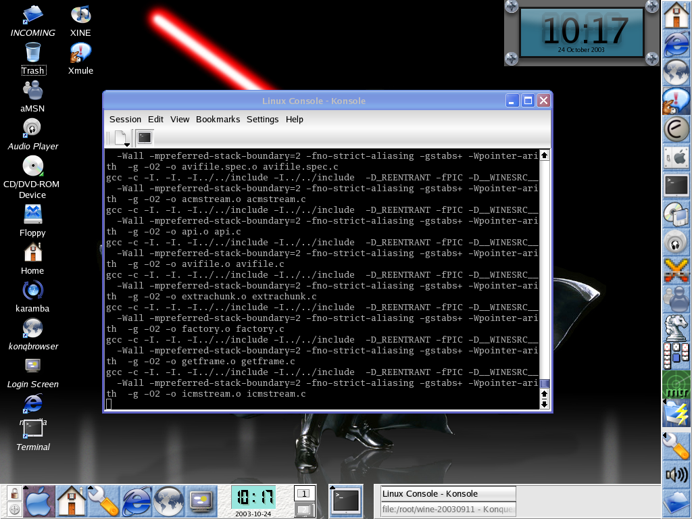Screen dimensions: 692x519
Task: Click the Konsole scrollbar bottom down arrow
Action: tap(545, 404)
